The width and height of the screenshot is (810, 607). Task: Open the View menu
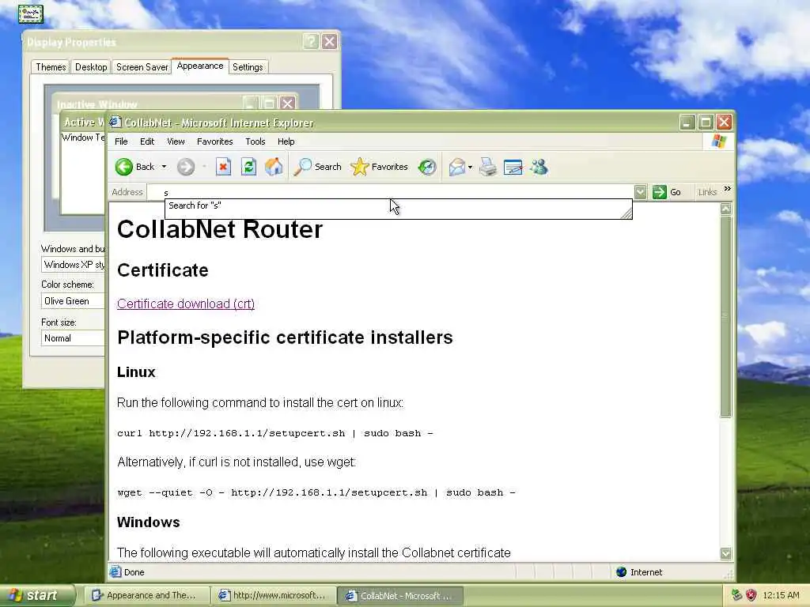176,141
